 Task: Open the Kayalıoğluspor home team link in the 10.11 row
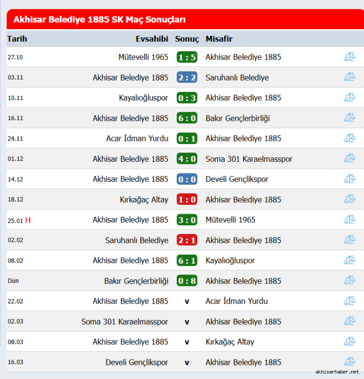[143, 98]
